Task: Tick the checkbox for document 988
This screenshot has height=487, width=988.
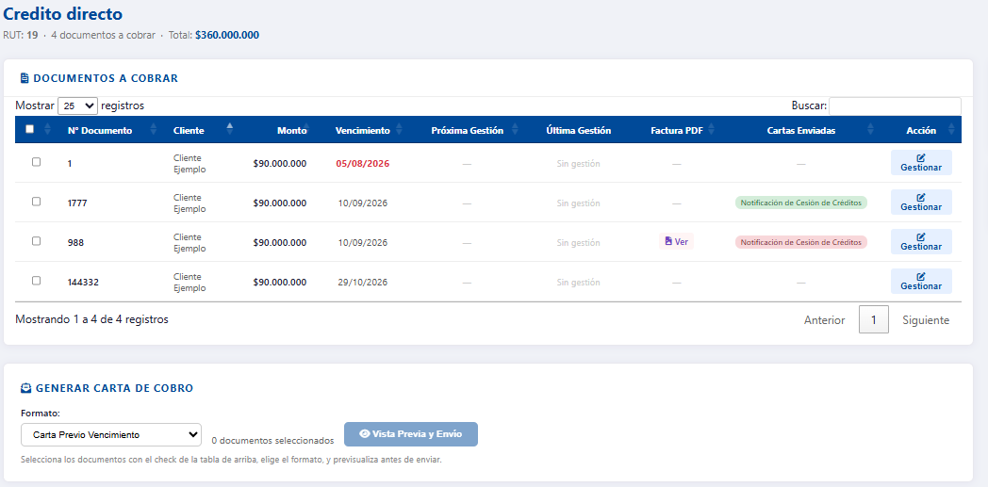Action: (x=36, y=241)
